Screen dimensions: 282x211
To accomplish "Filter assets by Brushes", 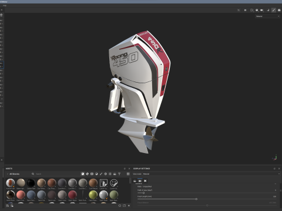I will 101,173.
